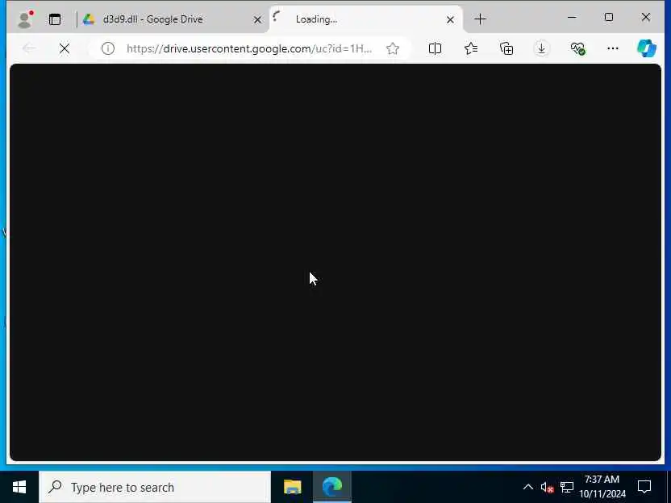Close the Edge window
The image size is (671, 503).
(646, 18)
